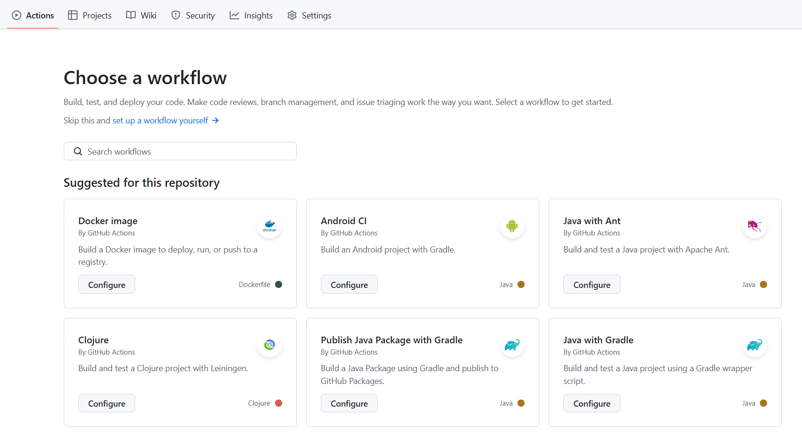Click the red Clojure language dot
This screenshot has width=802, height=435.
[x=279, y=403]
